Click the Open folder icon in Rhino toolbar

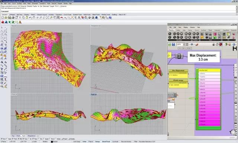pyautogui.click(x=6, y=18)
